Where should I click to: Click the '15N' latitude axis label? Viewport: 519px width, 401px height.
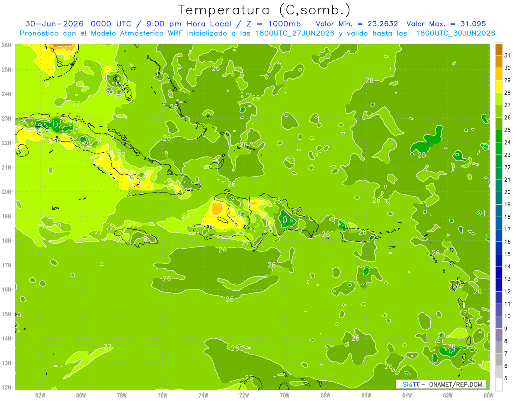click(6, 314)
